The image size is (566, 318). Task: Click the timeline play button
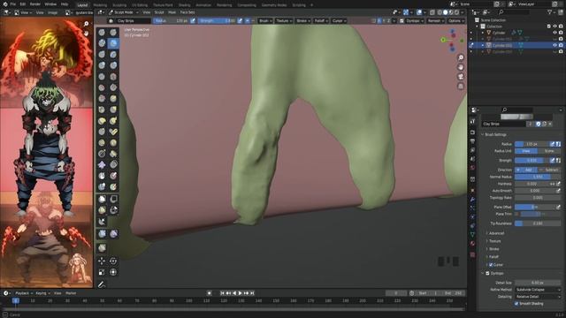click(240, 293)
